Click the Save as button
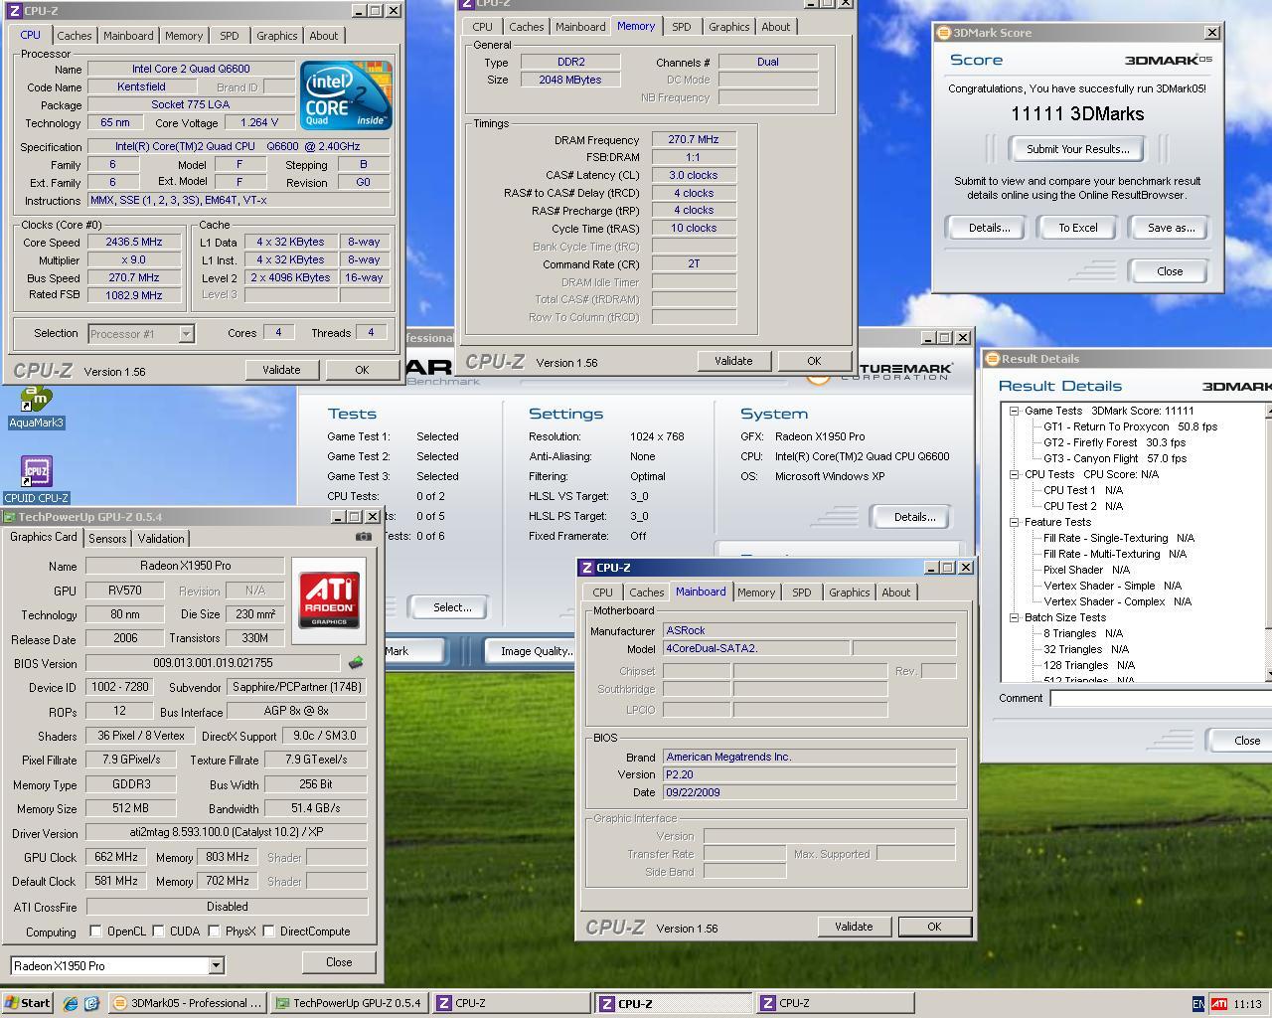The image size is (1272, 1018). 1171,228
